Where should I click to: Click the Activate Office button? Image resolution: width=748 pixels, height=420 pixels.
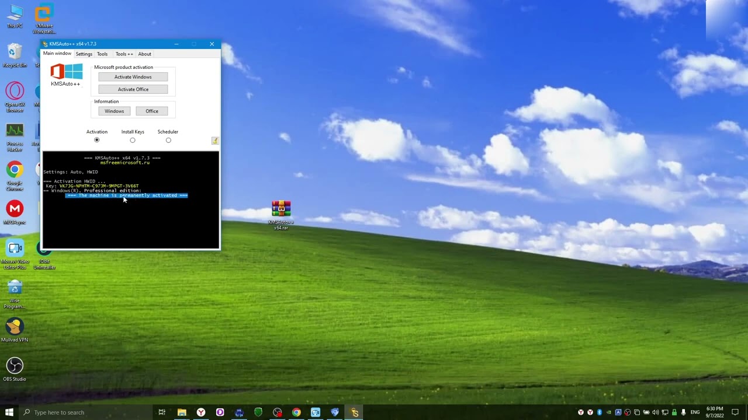pos(133,89)
